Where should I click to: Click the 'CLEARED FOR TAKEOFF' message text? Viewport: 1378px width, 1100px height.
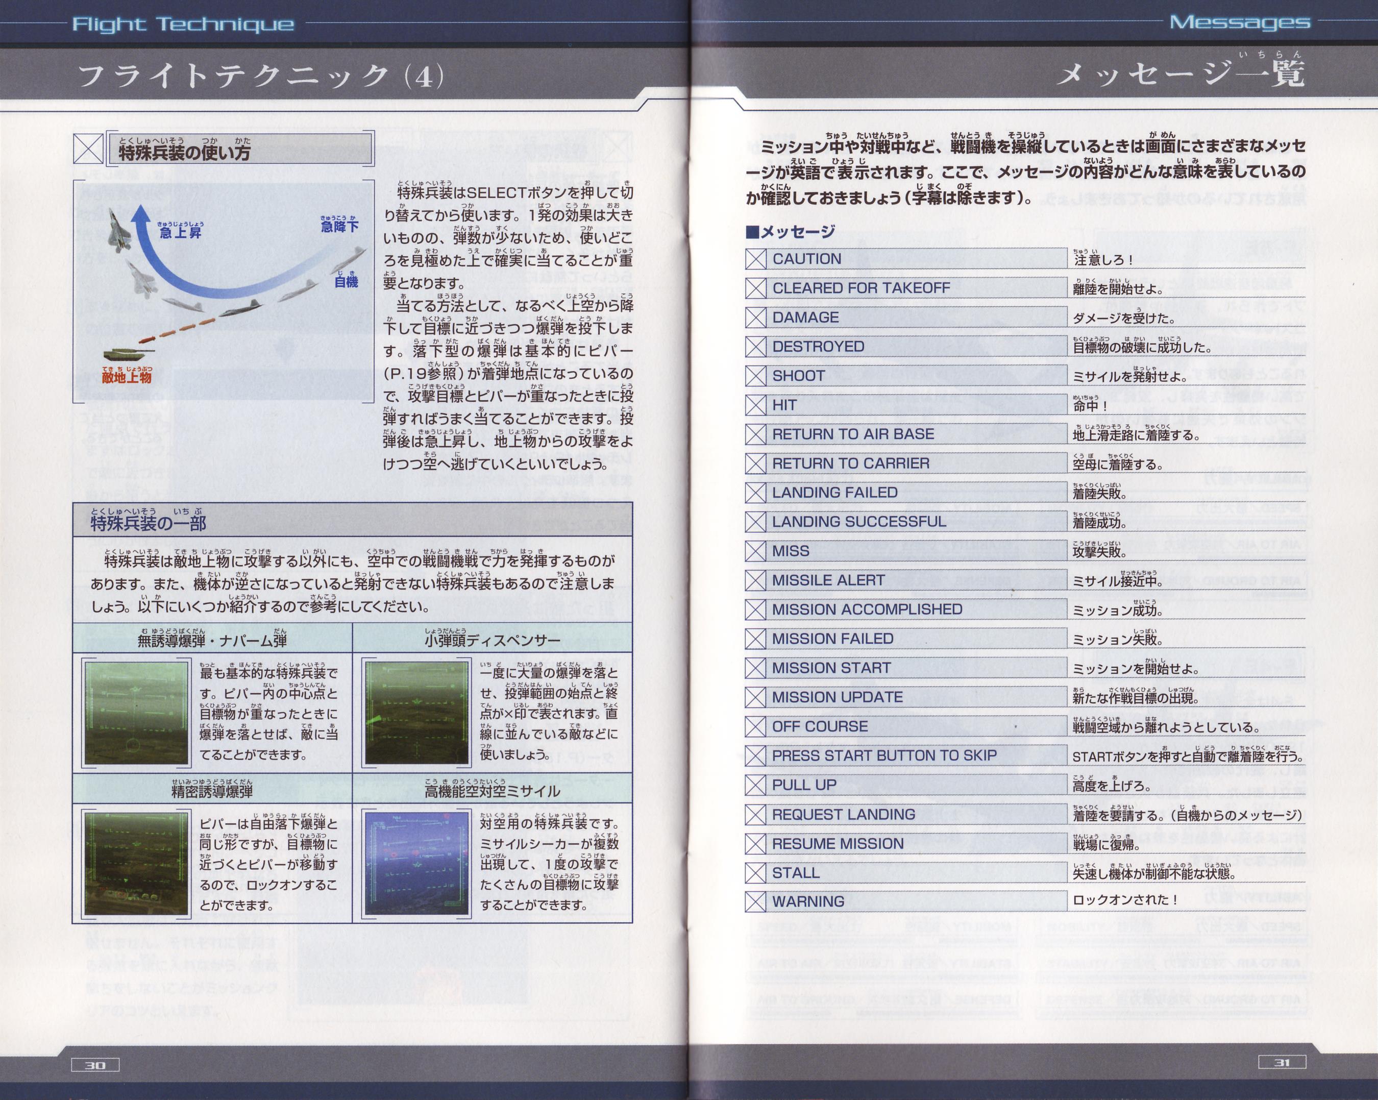point(861,288)
